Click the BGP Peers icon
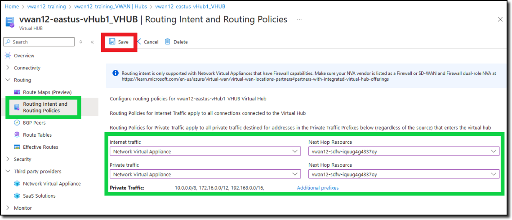The width and height of the screenshot is (512, 220). coord(17,123)
